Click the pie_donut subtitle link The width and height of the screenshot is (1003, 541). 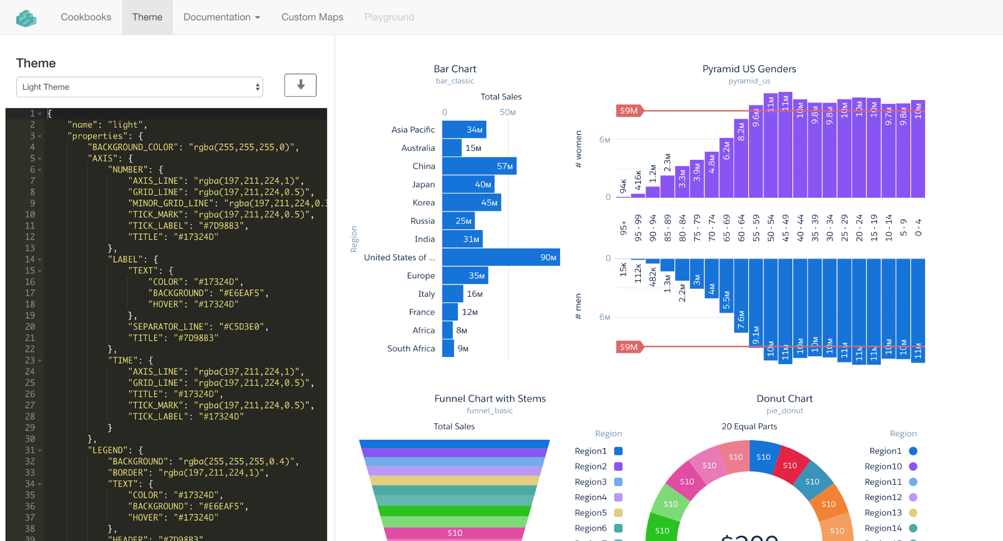click(784, 411)
